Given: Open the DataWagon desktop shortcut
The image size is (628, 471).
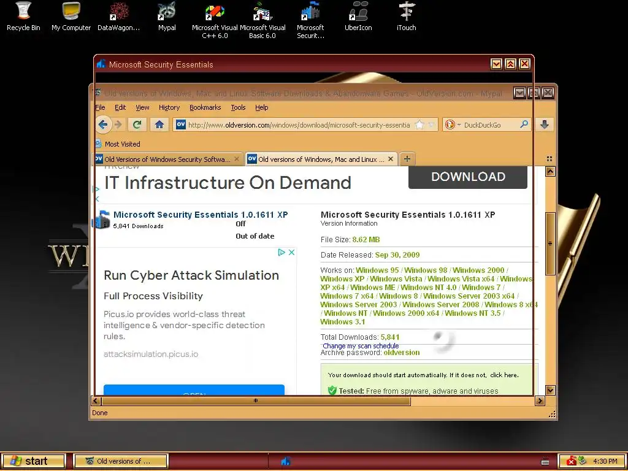Looking at the screenshot, I should click(x=119, y=16).
